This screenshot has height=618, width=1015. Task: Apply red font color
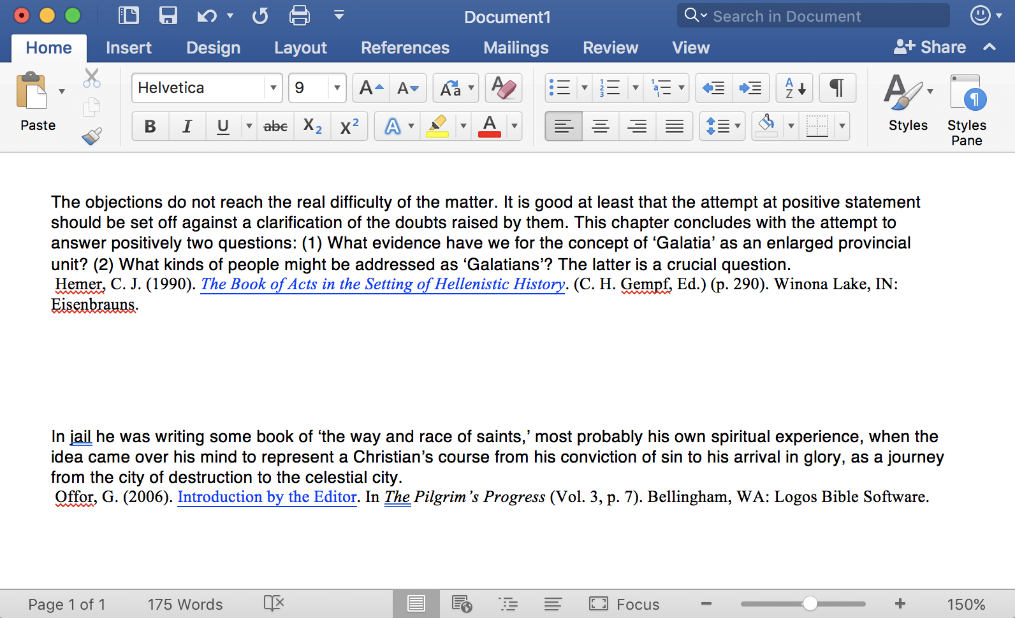490,126
